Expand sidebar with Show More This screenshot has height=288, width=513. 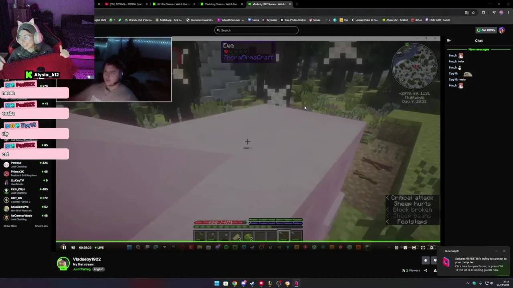coord(10,226)
